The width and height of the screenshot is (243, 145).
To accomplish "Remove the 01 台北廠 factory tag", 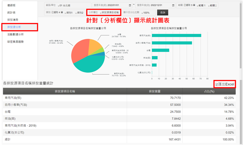I will click(x=59, y=6).
